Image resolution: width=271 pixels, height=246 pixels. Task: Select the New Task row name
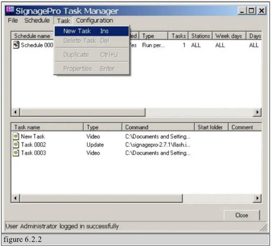[33, 136]
